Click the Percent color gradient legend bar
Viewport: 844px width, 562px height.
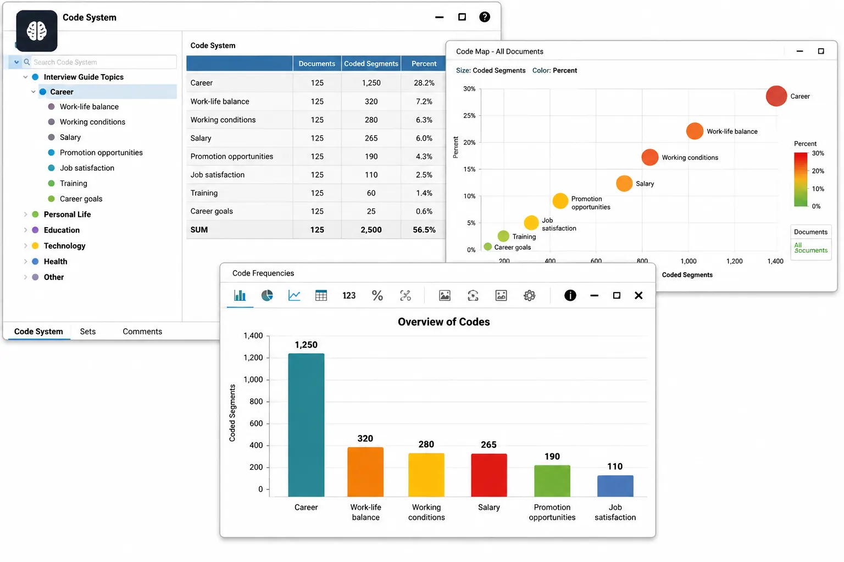coord(801,179)
